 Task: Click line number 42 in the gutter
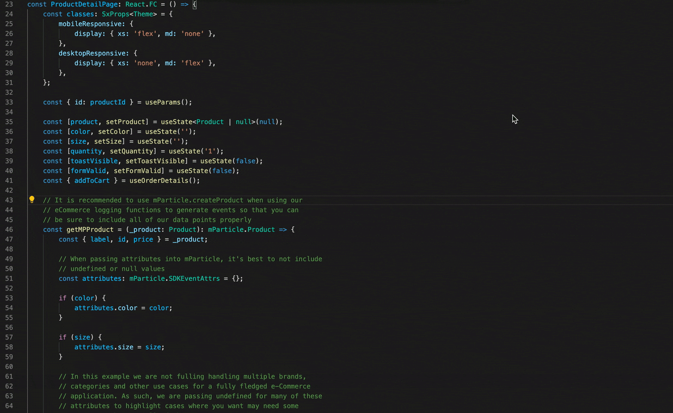9,190
